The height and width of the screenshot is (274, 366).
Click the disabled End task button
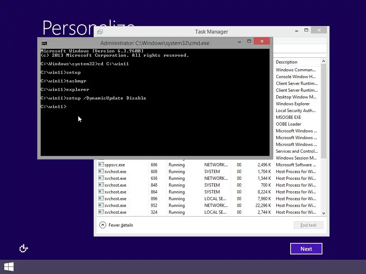308,225
